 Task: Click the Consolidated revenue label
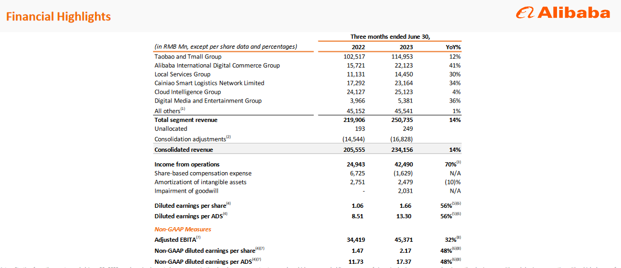click(x=184, y=150)
